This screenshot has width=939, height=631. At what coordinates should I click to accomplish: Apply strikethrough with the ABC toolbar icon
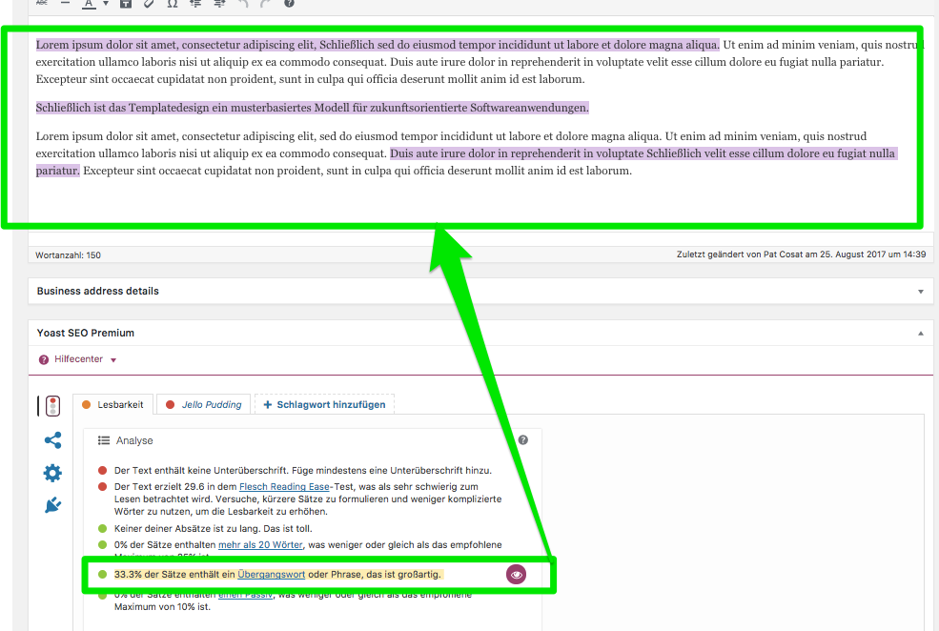click(x=41, y=3)
